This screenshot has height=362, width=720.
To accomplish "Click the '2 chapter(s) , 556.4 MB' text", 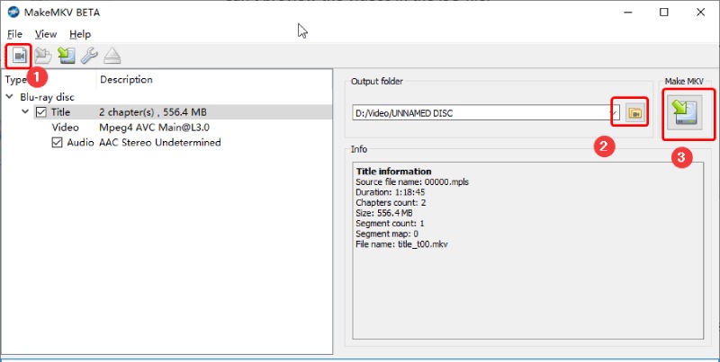I will 153,112.
